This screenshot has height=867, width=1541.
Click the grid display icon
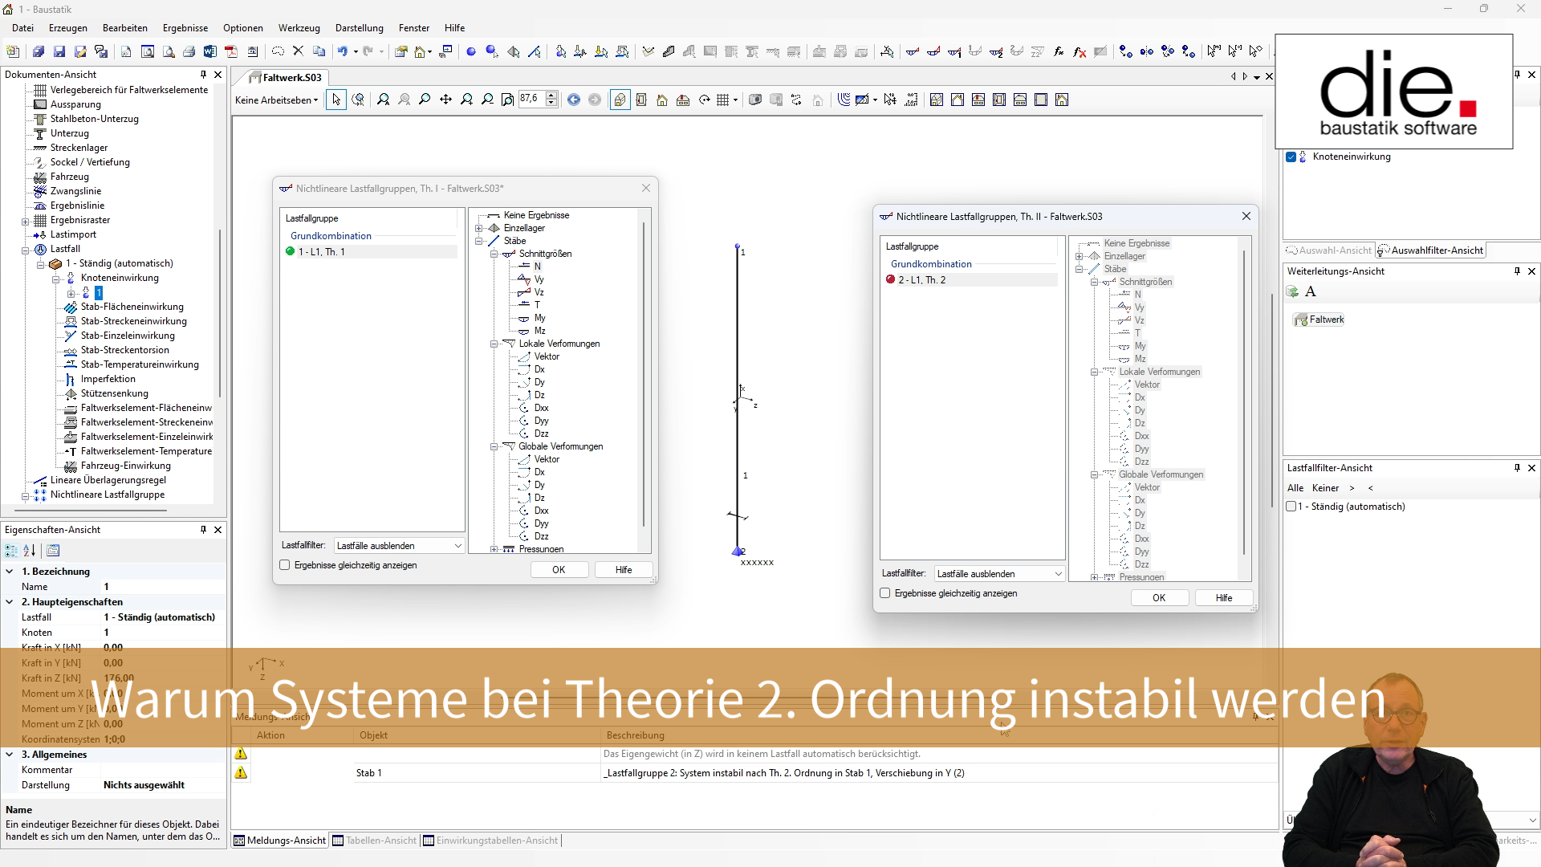click(723, 100)
